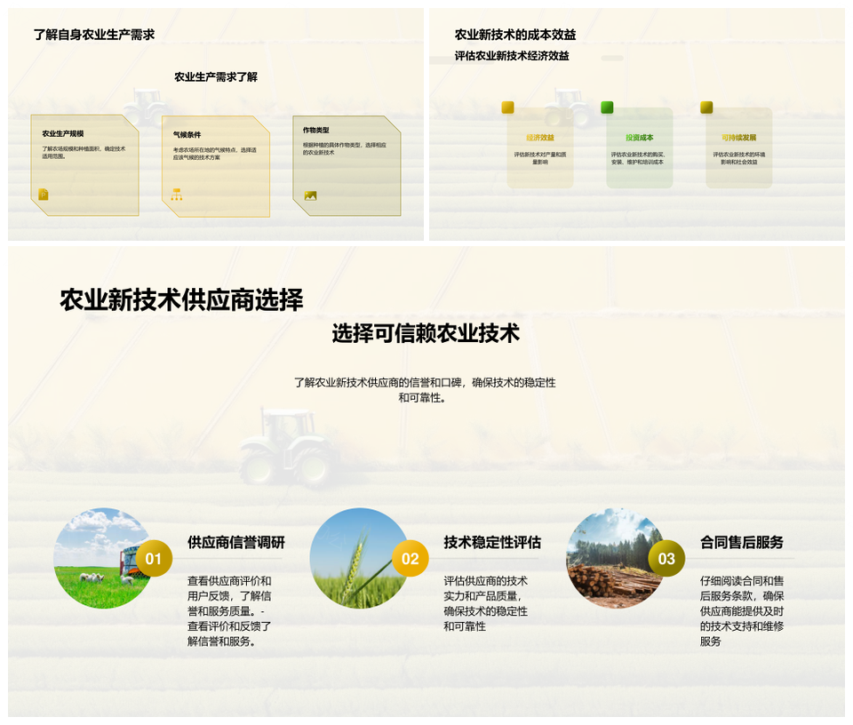
Task: Click the olive square above 可持续发展
Action: click(x=706, y=108)
